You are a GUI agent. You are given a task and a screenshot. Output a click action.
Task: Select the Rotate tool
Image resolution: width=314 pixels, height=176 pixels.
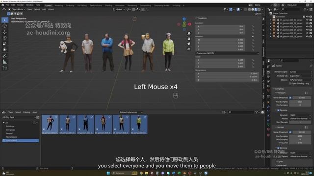click(5, 38)
